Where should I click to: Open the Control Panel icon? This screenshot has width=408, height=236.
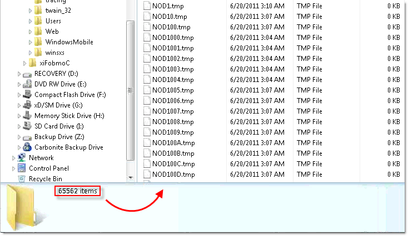22,168
